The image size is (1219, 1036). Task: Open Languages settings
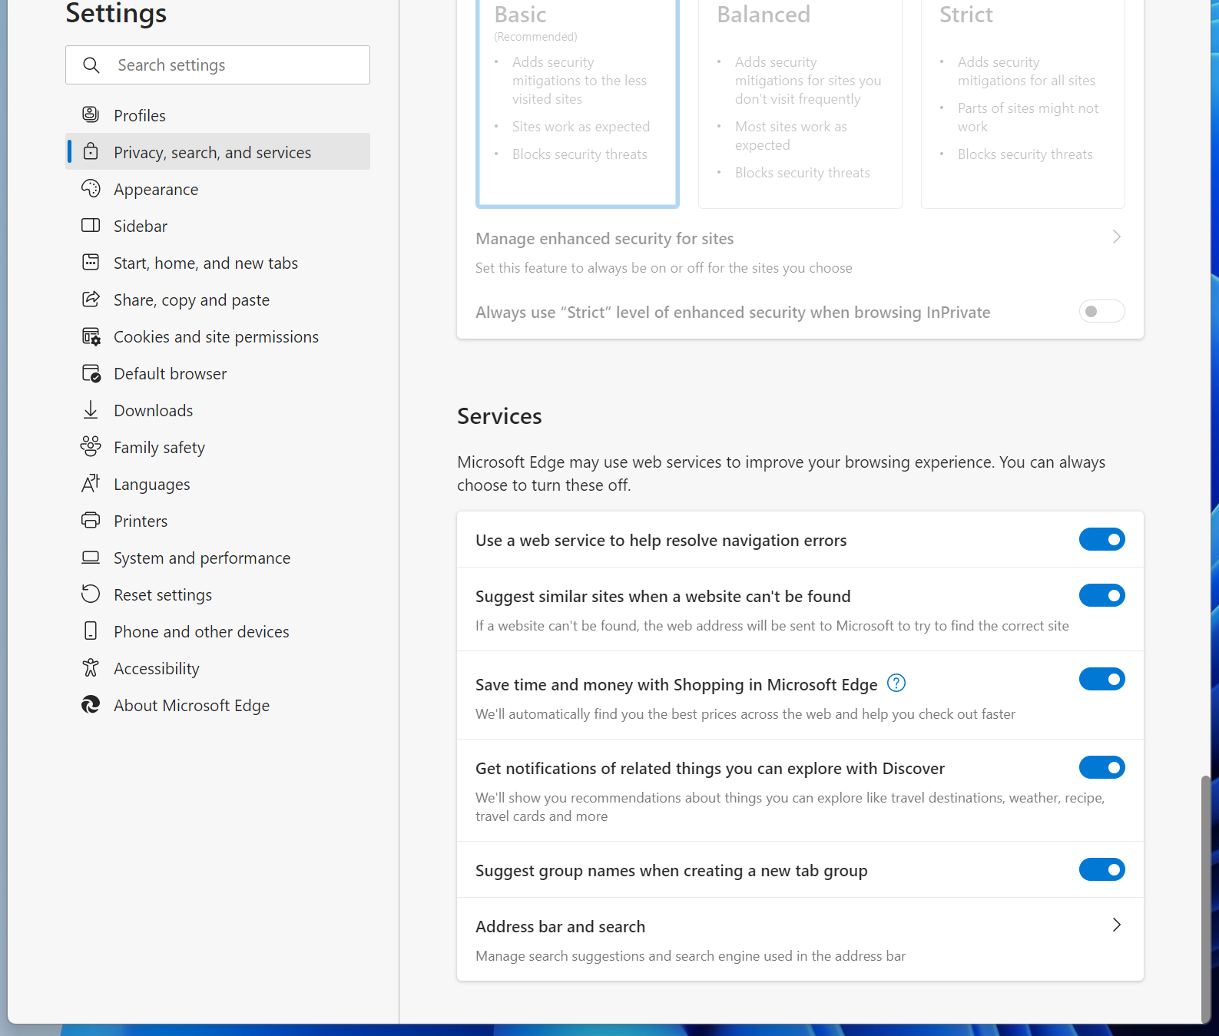218,484
